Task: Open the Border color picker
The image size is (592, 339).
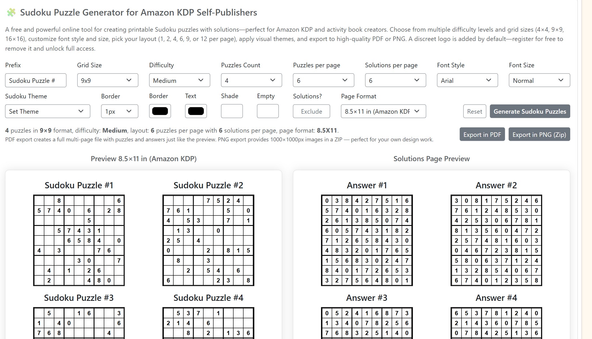Action: pyautogui.click(x=160, y=111)
